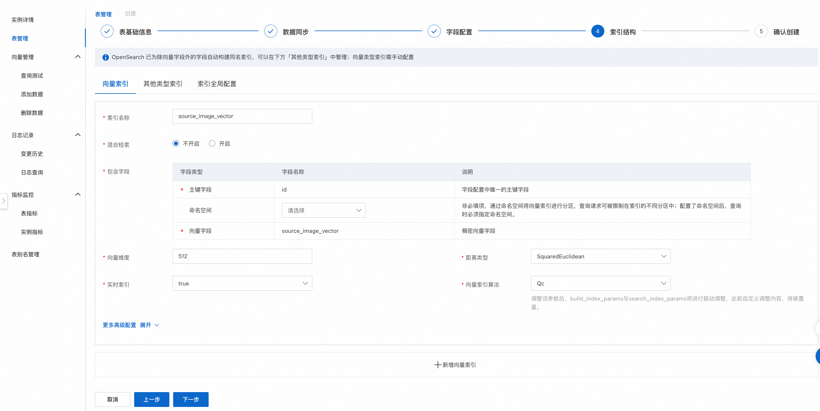The width and height of the screenshot is (820, 411).
Task: Open the 距离类型 SquaredEuclidean dropdown
Action: (x=600, y=256)
